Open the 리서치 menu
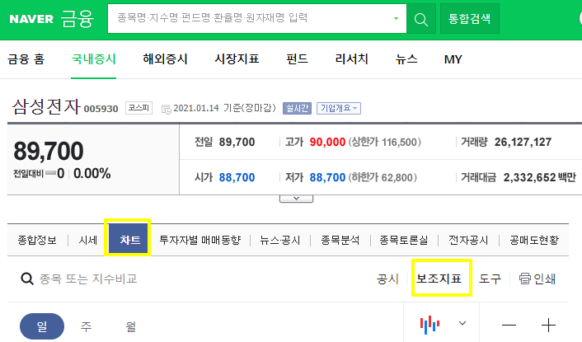The width and height of the screenshot is (582, 342). 351,59
